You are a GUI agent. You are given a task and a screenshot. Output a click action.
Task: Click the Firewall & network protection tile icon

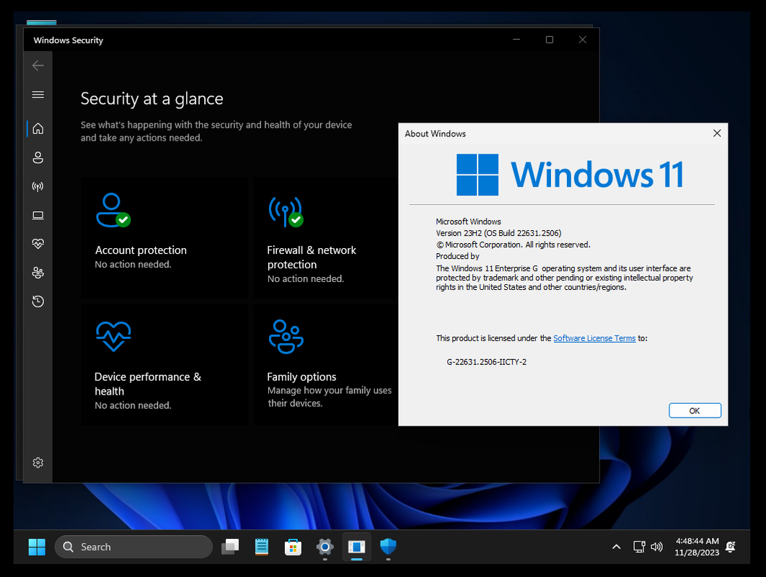pyautogui.click(x=286, y=211)
